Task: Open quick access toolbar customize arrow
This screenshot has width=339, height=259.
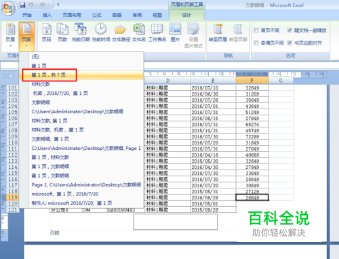Action: click(x=58, y=5)
